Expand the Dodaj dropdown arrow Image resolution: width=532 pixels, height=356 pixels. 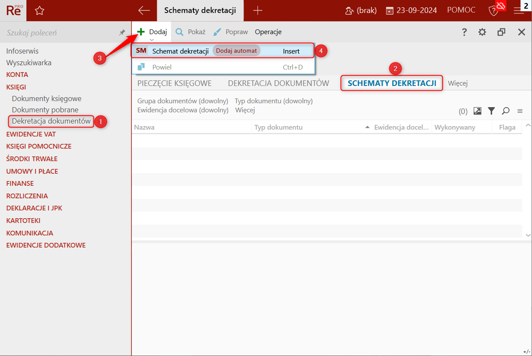(x=152, y=39)
